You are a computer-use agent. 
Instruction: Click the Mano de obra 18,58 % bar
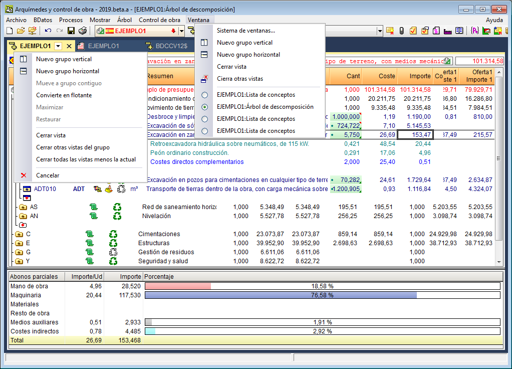322,286
